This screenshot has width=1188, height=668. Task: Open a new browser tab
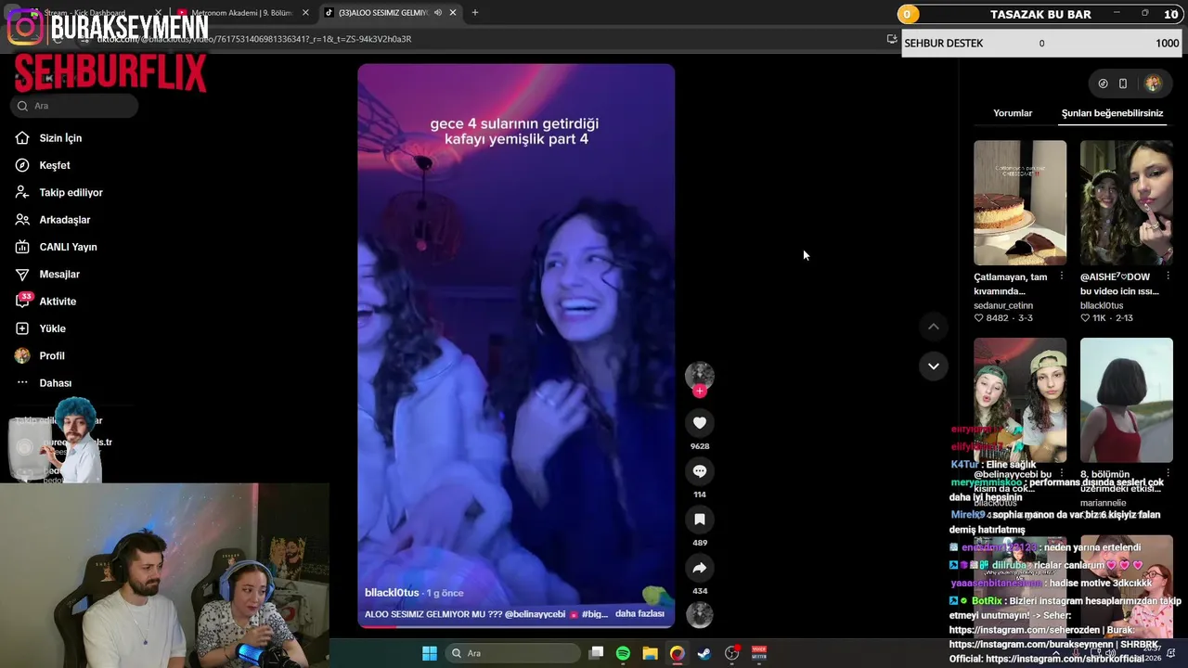pyautogui.click(x=475, y=13)
